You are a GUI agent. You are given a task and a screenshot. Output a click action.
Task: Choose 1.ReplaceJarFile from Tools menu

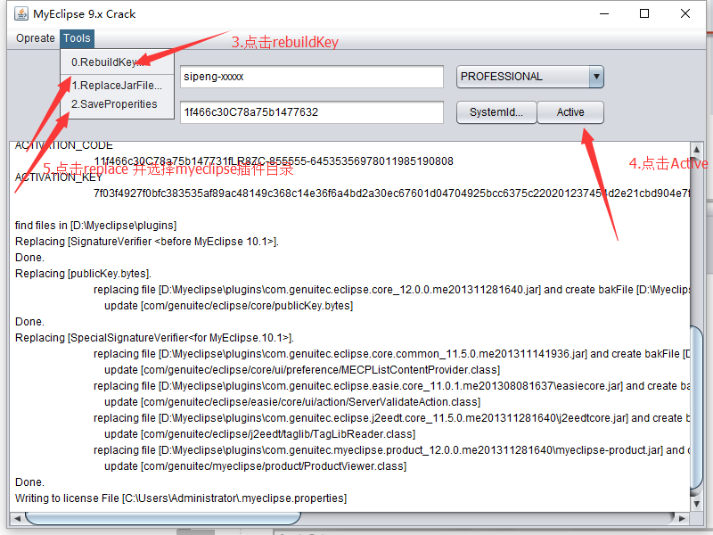[x=118, y=86]
